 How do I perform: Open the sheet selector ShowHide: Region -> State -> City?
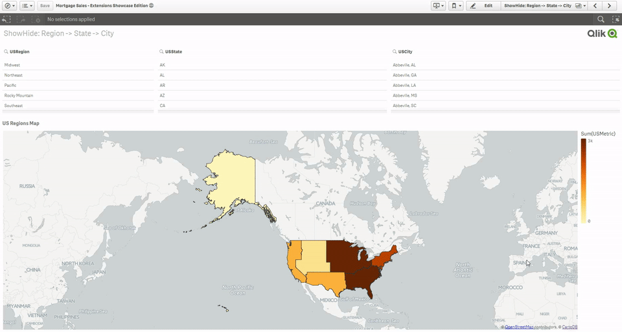(x=543, y=6)
